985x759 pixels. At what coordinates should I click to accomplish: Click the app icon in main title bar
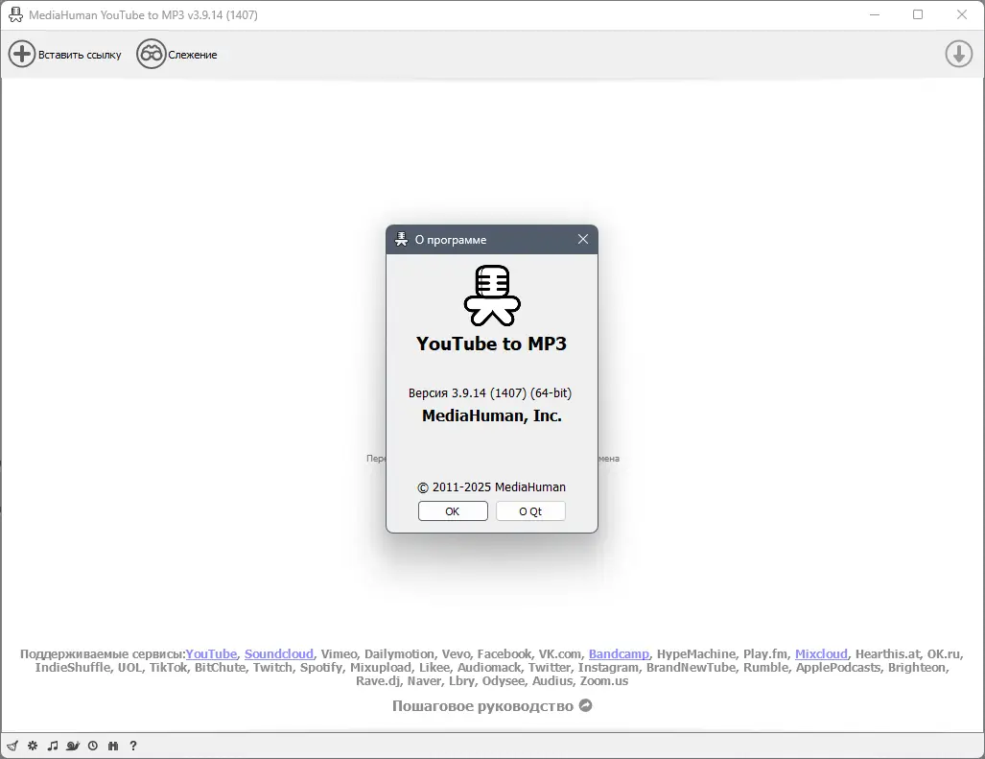pos(15,14)
